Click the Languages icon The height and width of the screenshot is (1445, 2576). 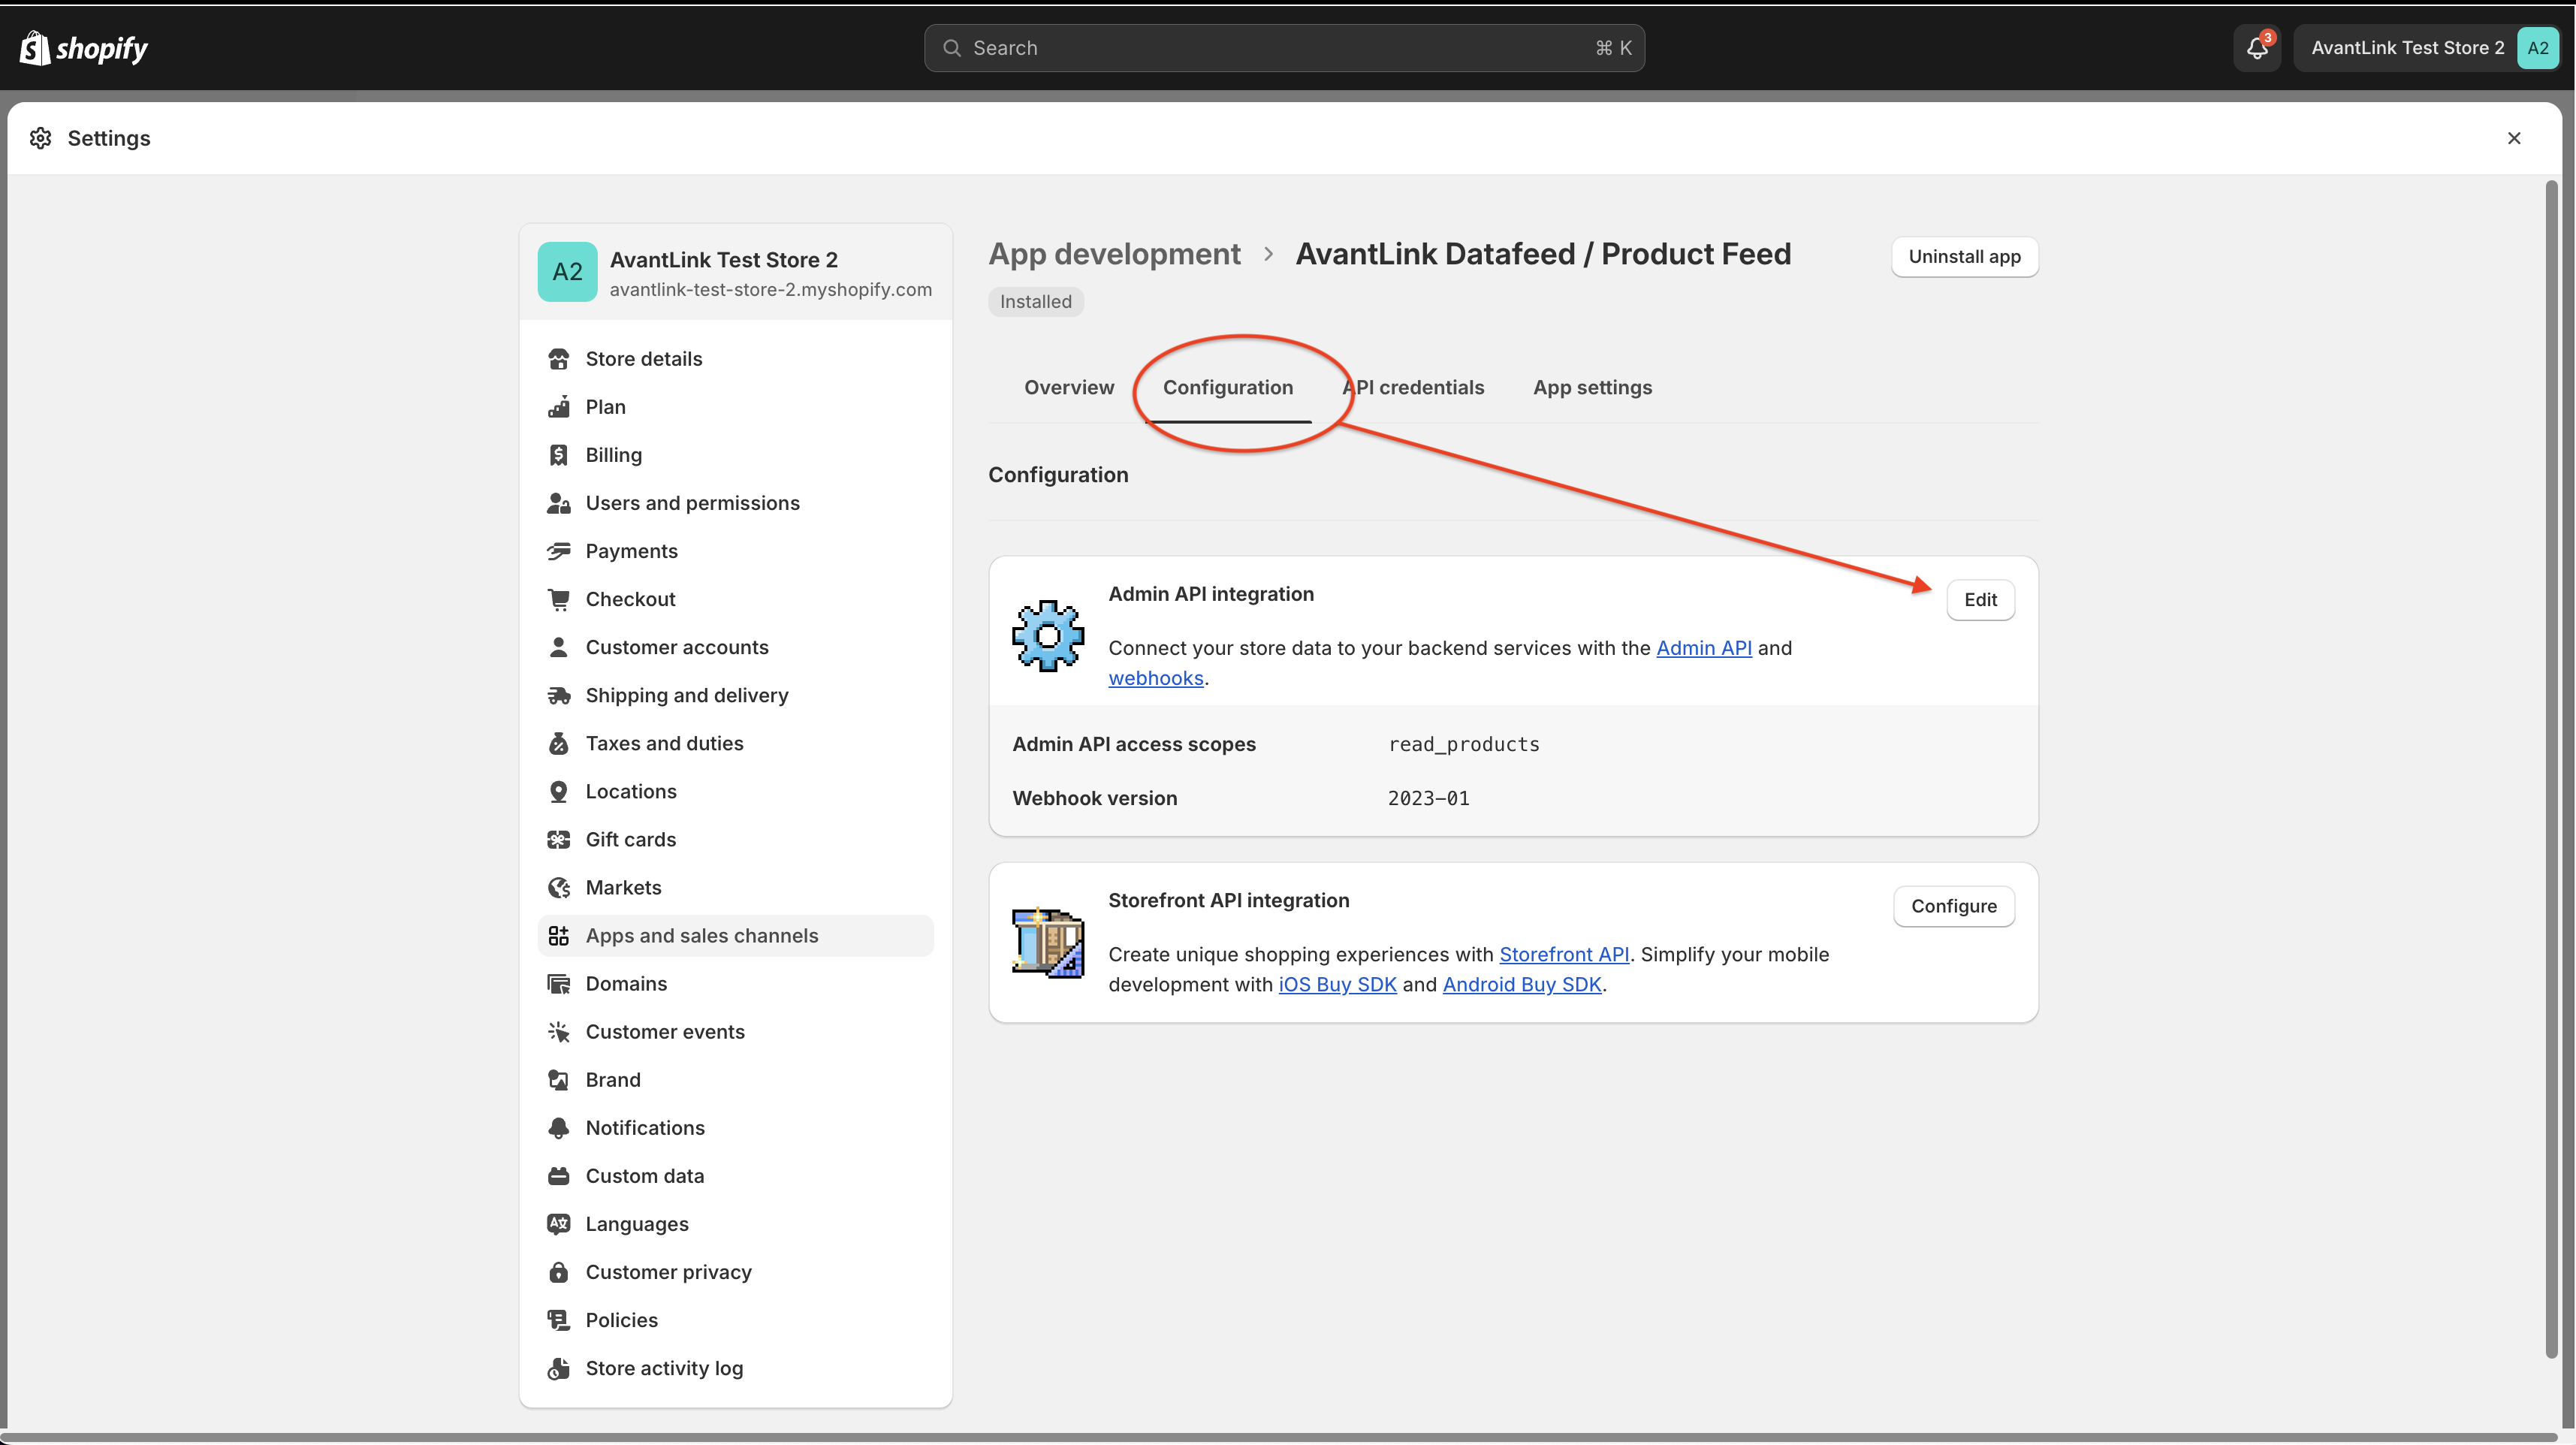558,1224
